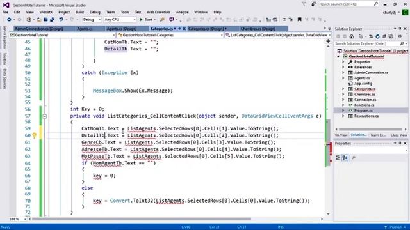Click the Solution Explorer Home icon
This screenshot has height=230, width=410.
352,36
